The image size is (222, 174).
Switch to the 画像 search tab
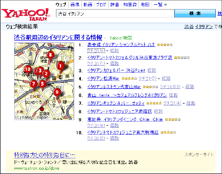click(75, 5)
